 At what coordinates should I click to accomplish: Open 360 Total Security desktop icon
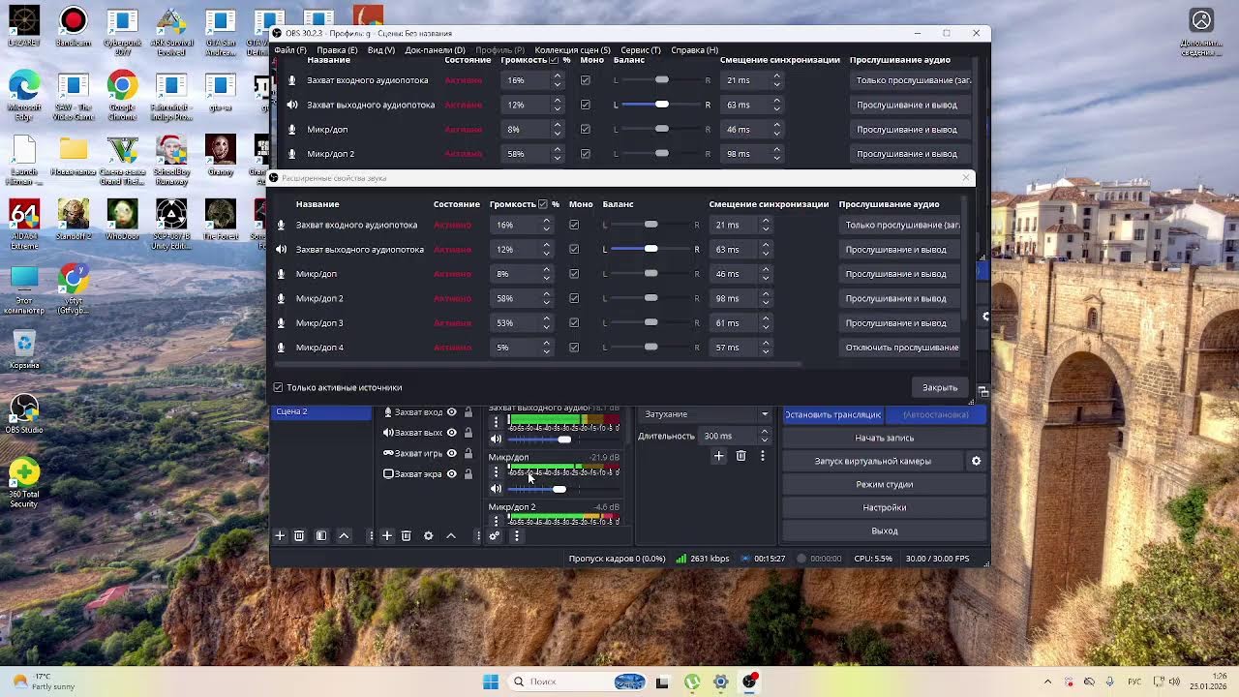click(x=24, y=483)
